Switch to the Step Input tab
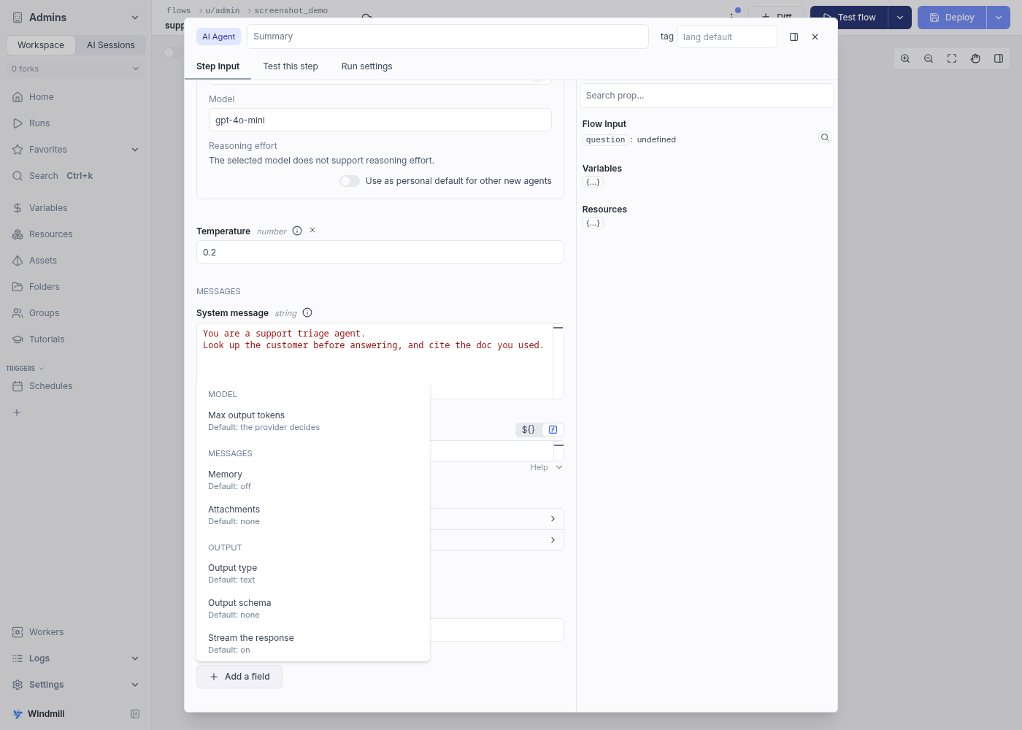The height and width of the screenshot is (730, 1022). click(x=218, y=66)
